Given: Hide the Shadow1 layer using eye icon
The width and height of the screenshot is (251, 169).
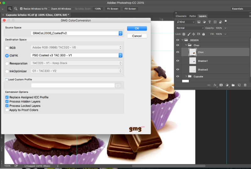Looking at the screenshot, I should click(x=178, y=61).
